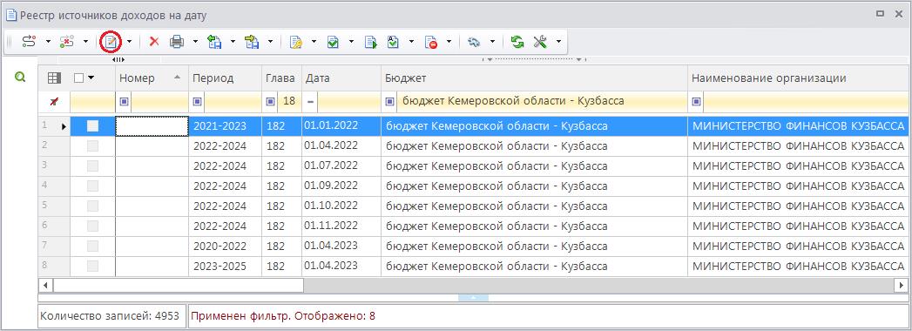
Task: Expand the bottom panel collapse arrow
Action: (473, 297)
